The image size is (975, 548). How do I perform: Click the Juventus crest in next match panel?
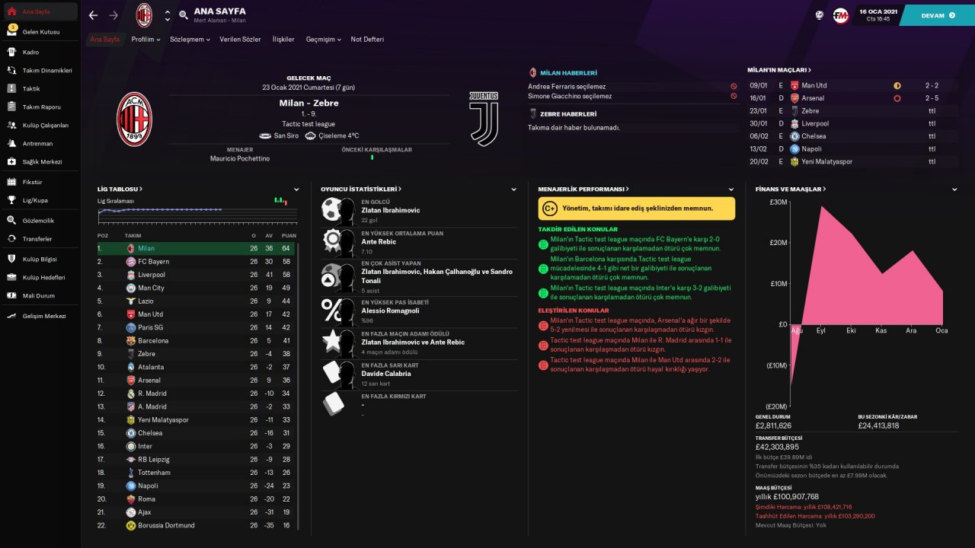pos(483,119)
